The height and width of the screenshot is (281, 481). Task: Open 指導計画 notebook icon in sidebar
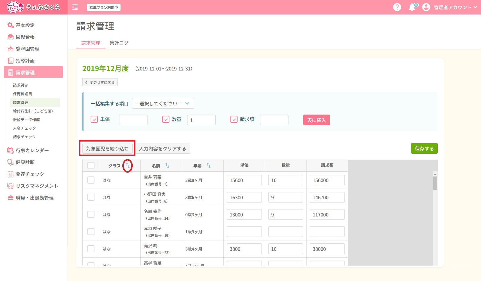pyautogui.click(x=11, y=61)
